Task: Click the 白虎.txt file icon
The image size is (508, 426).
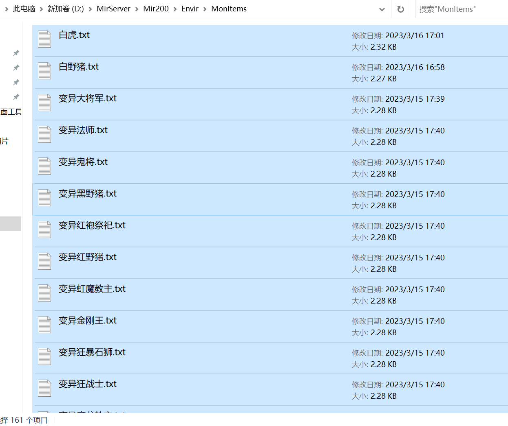Action: (x=44, y=39)
